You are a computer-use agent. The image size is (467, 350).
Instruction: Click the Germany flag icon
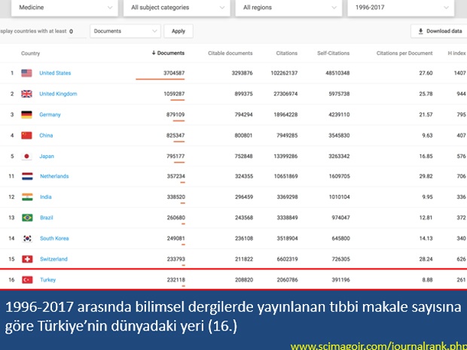point(26,114)
